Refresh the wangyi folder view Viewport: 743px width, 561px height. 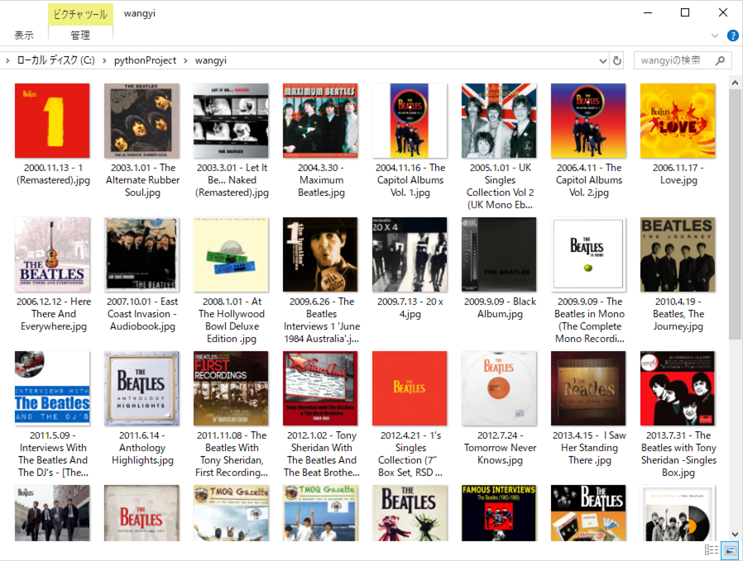click(617, 61)
